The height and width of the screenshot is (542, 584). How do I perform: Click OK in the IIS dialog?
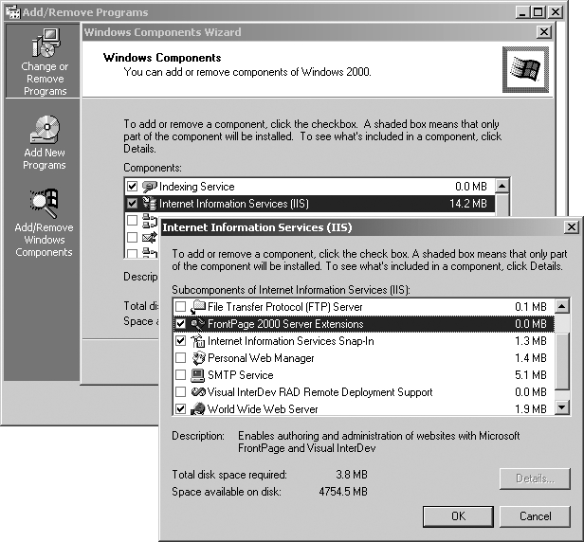click(x=458, y=516)
